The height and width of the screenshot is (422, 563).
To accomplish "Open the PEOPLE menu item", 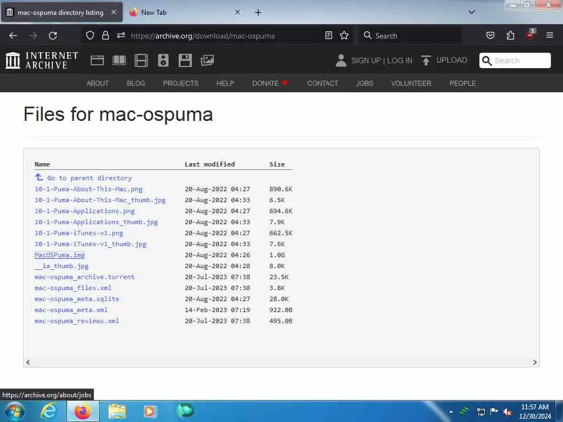I will [463, 84].
